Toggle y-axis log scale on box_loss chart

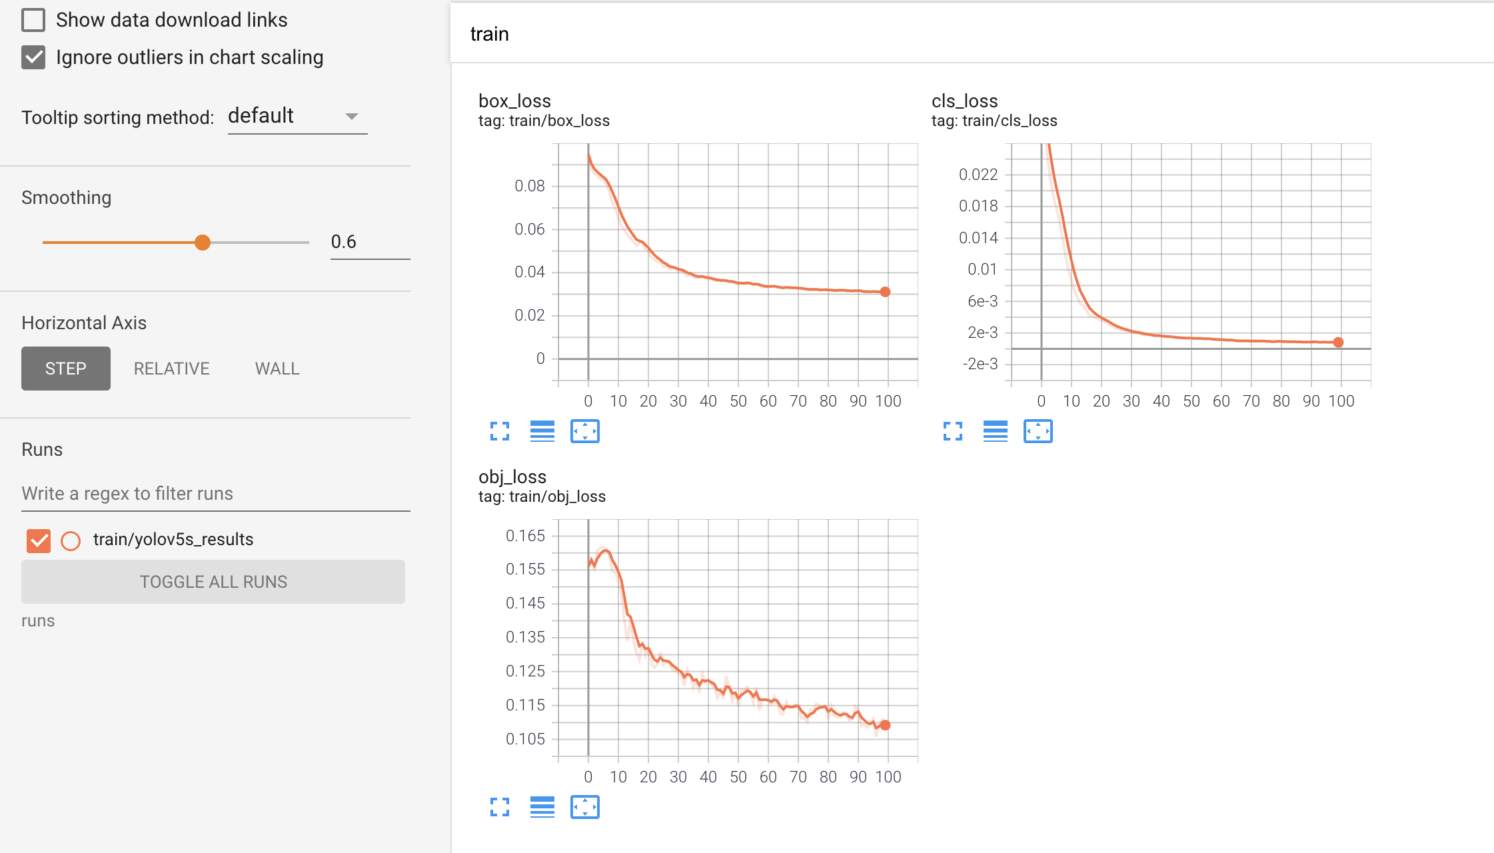(x=542, y=432)
